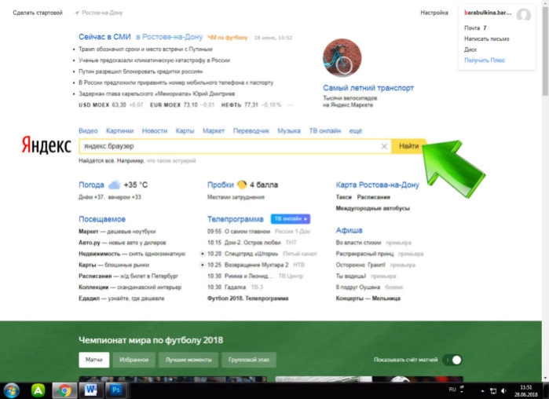Open Photoshop from taskbar
This screenshot has width=549, height=399.
(x=116, y=390)
